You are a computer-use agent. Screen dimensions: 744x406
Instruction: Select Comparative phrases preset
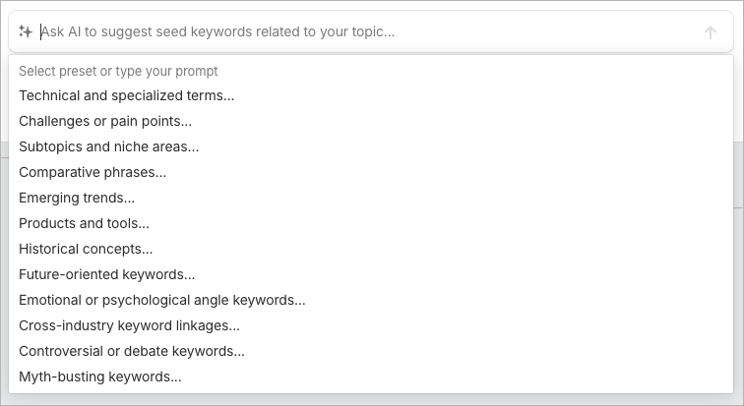[93, 172]
